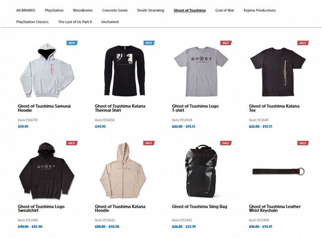Viewport: 322px width, 238px height.
Task: Open the Samurai Hoodie product image
Action: coord(47,70)
